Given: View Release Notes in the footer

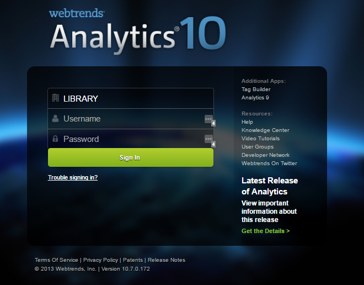Looking at the screenshot, I should [x=167, y=260].
